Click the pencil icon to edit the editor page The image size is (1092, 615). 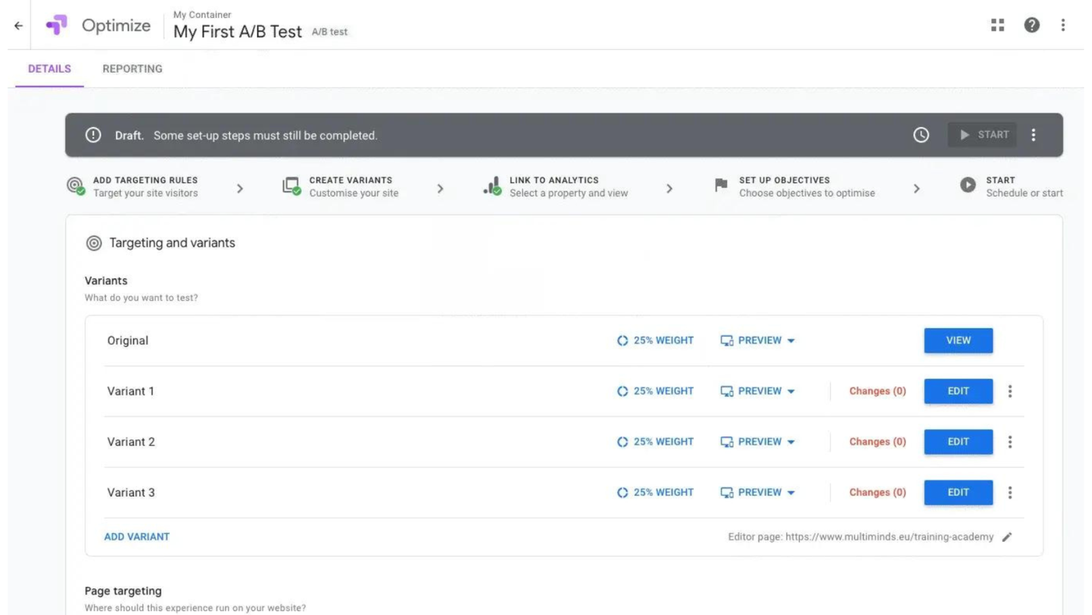pyautogui.click(x=1007, y=537)
